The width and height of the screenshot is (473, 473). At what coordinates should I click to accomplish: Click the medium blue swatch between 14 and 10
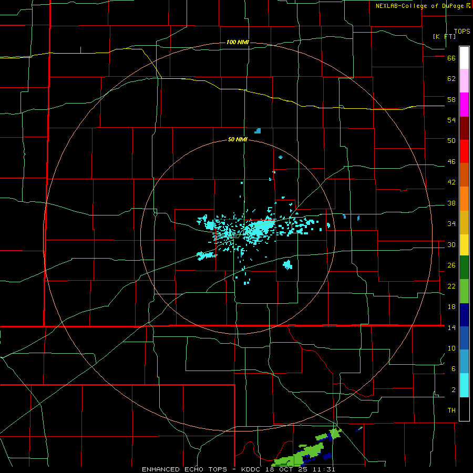tap(464, 338)
